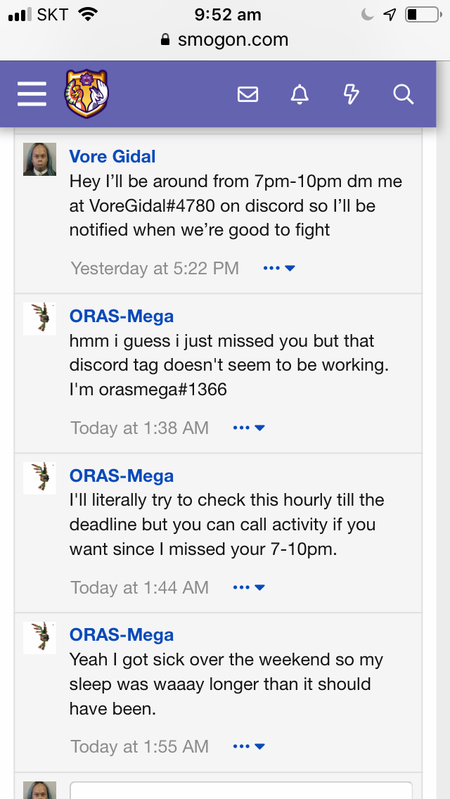Expand options for Vore Gidal's 5:22 PM post
This screenshot has height=799, width=450.
(278, 268)
